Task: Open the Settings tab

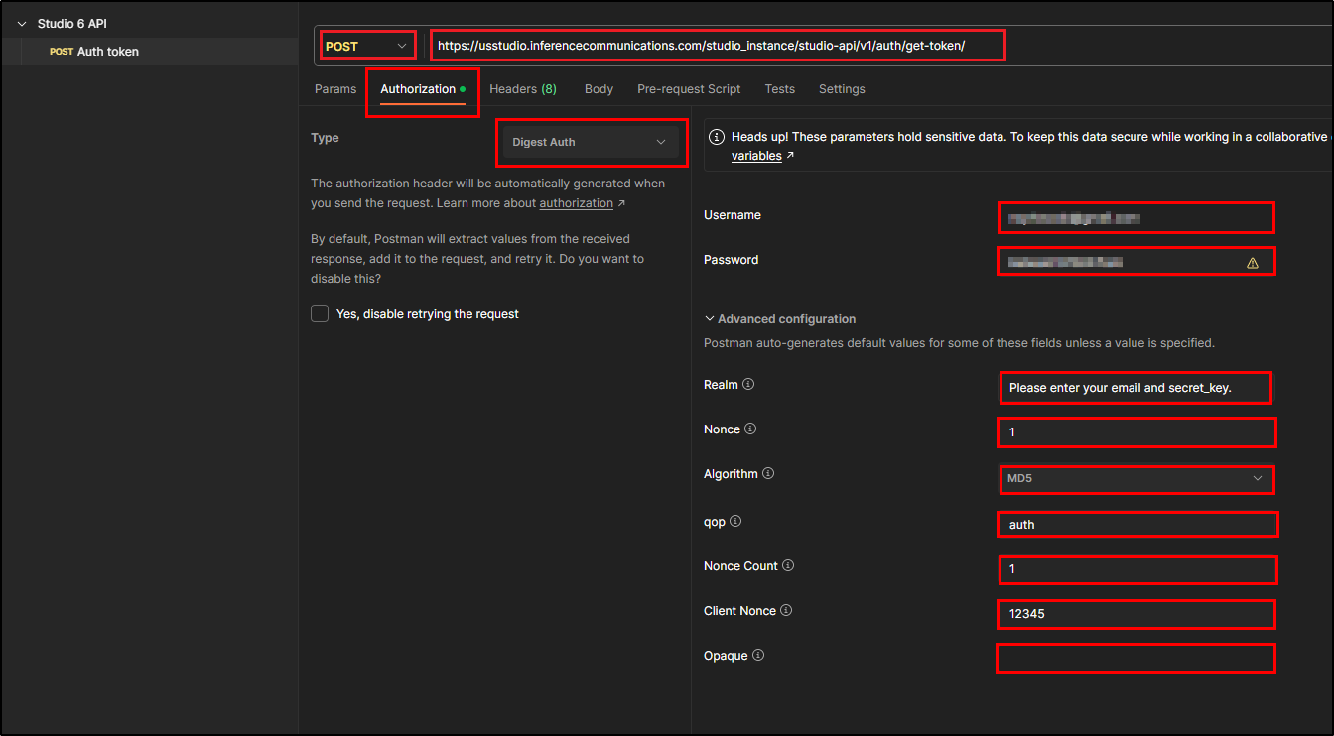Action: click(x=842, y=89)
